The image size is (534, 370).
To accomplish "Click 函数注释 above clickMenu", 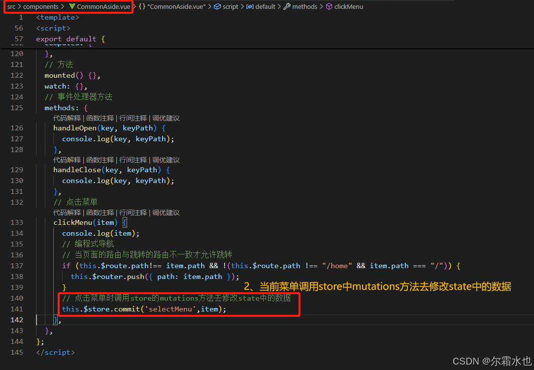I will [x=100, y=213].
